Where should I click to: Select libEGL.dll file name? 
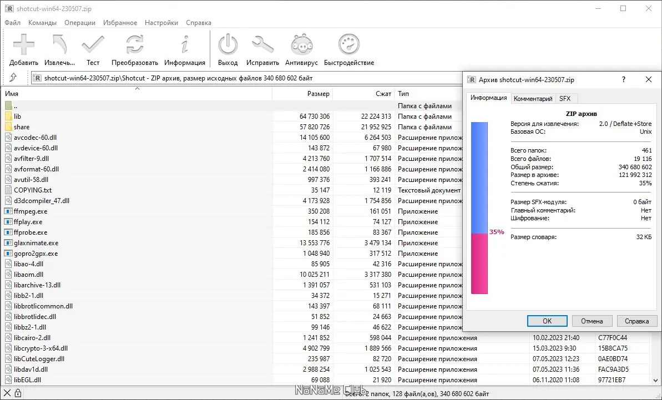point(27,380)
